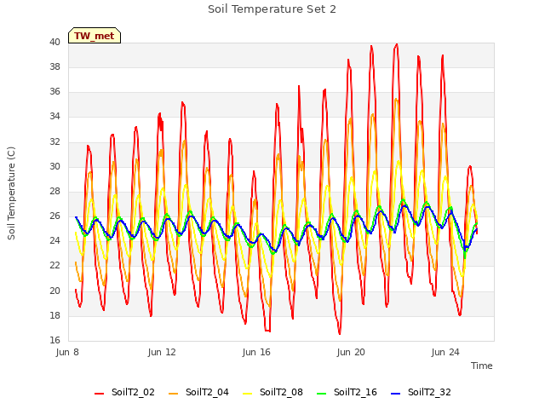This screenshot has width=545, height=409.
Task: Click the Jun 12 x-axis tick label
Action: click(x=162, y=352)
